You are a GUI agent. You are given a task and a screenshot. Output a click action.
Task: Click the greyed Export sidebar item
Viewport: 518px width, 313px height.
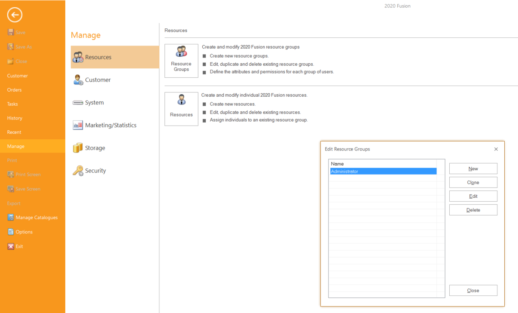[x=14, y=203]
